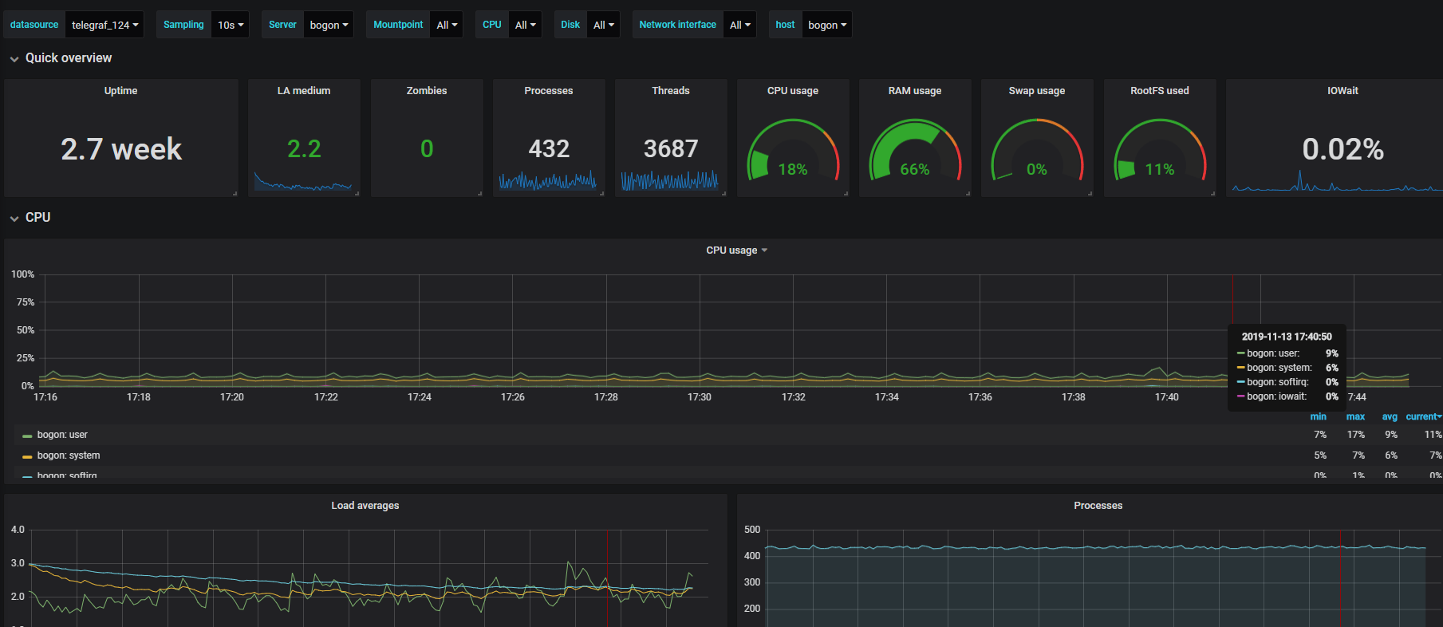Click the 17% max value for bogon: user

[x=1356, y=435]
